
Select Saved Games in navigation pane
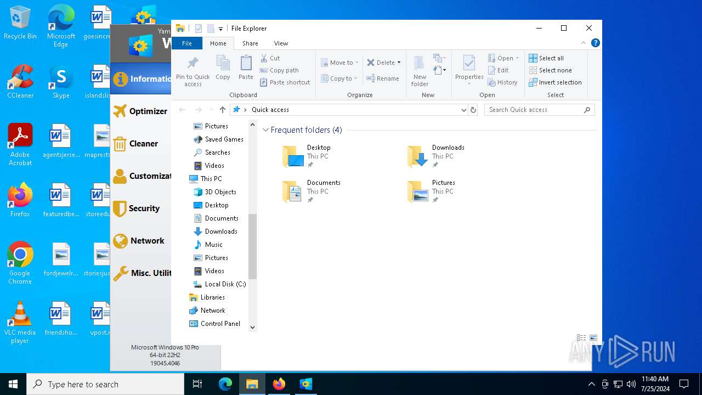pyautogui.click(x=218, y=139)
